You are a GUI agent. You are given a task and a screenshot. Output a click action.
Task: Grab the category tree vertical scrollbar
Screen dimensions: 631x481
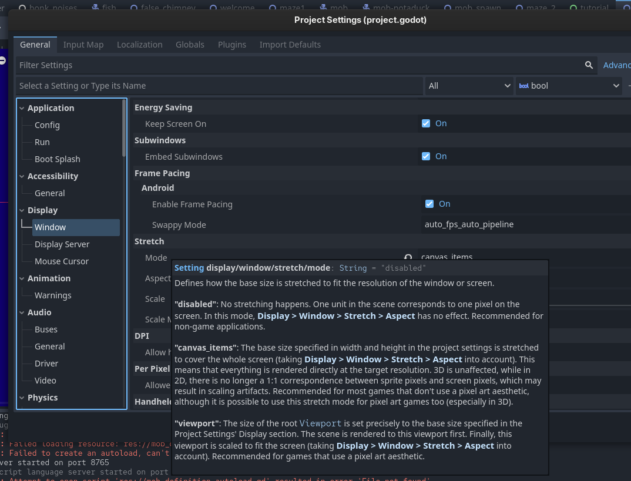click(x=124, y=128)
